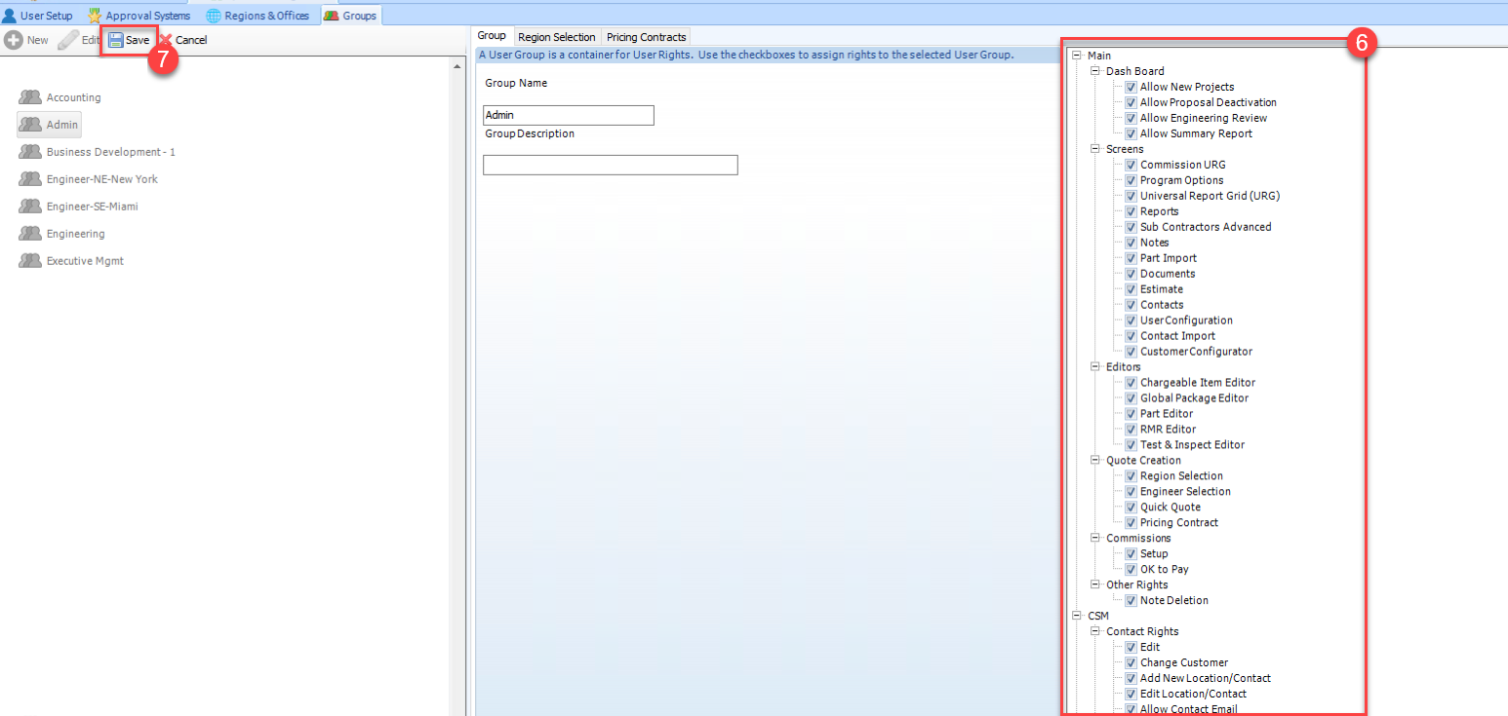Click the Cancel button label

[x=191, y=40]
